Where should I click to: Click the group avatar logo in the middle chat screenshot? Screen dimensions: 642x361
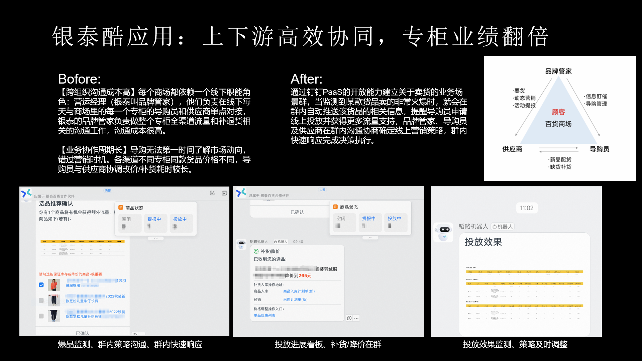[241, 193]
